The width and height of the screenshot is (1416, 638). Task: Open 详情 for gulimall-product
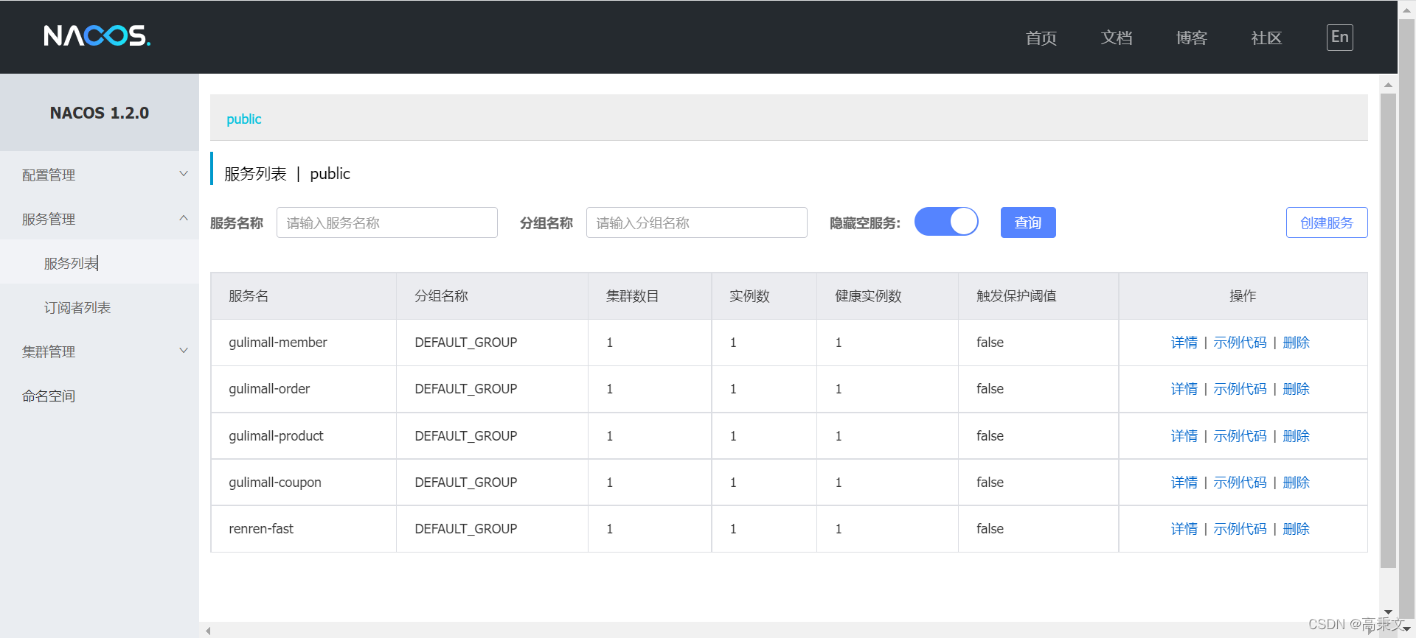pos(1184,436)
